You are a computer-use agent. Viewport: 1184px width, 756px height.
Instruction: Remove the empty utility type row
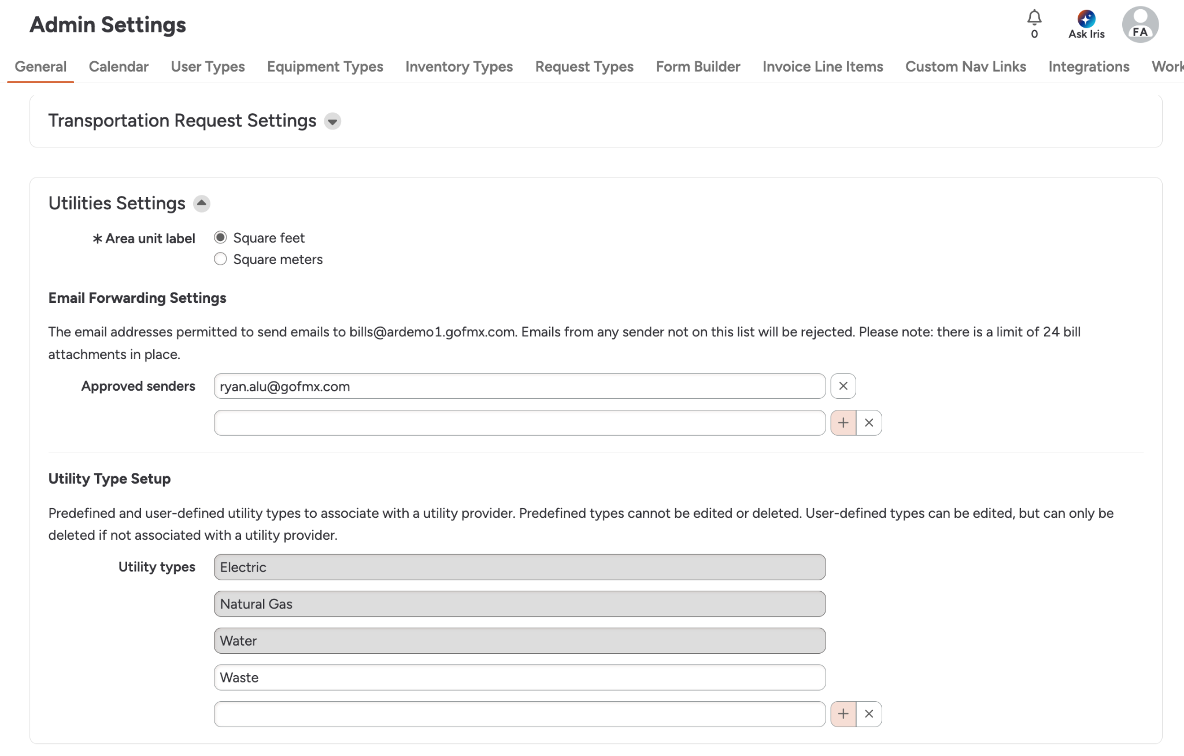[x=868, y=714]
